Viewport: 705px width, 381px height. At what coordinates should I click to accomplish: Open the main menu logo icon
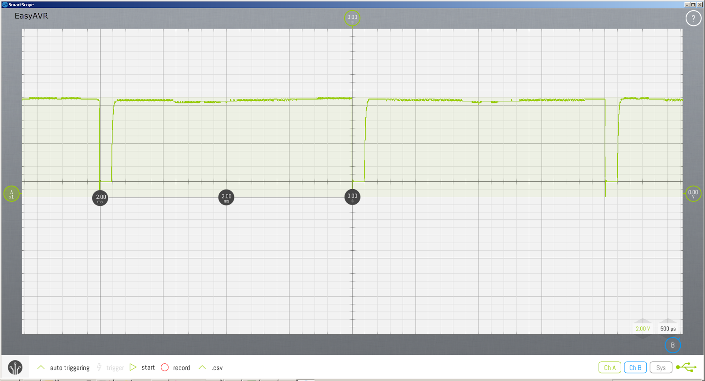coord(15,367)
